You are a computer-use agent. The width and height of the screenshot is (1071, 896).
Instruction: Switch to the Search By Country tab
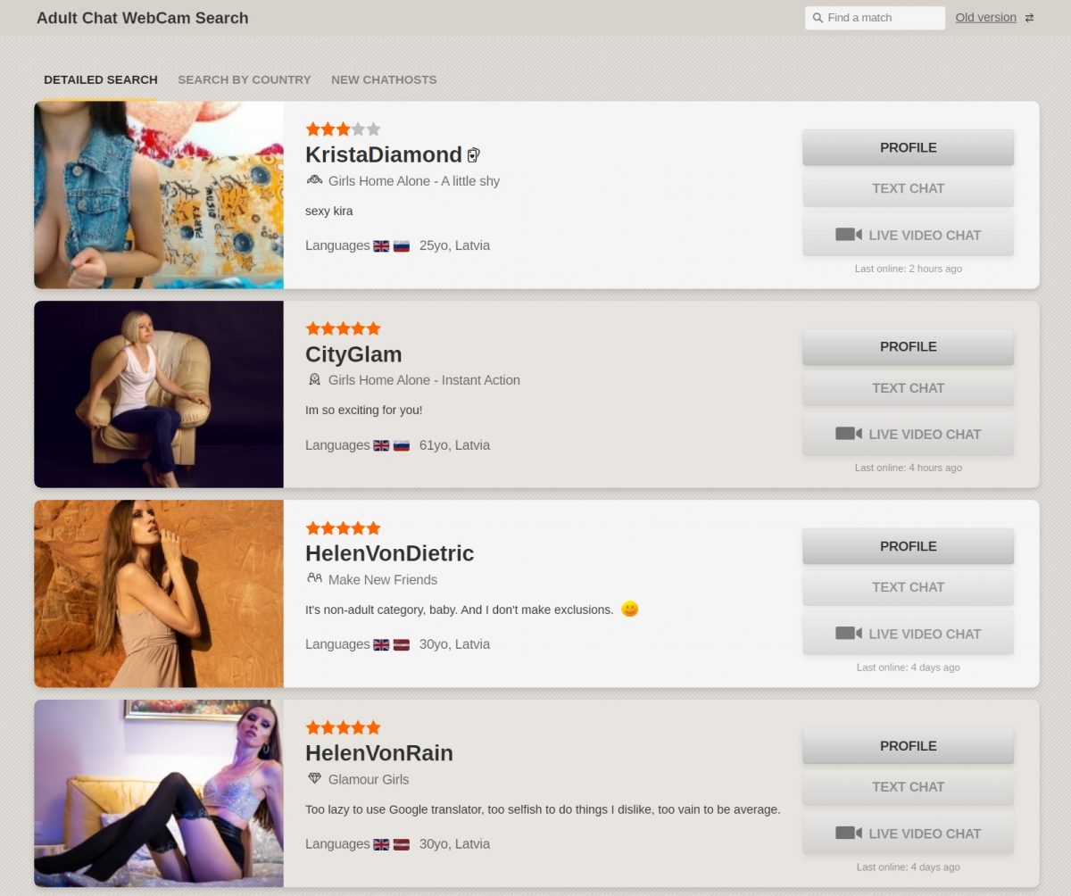click(245, 79)
